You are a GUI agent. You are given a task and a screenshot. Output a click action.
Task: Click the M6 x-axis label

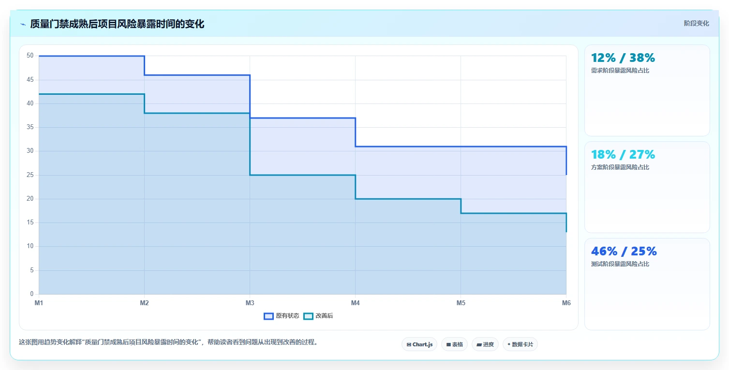566,303
